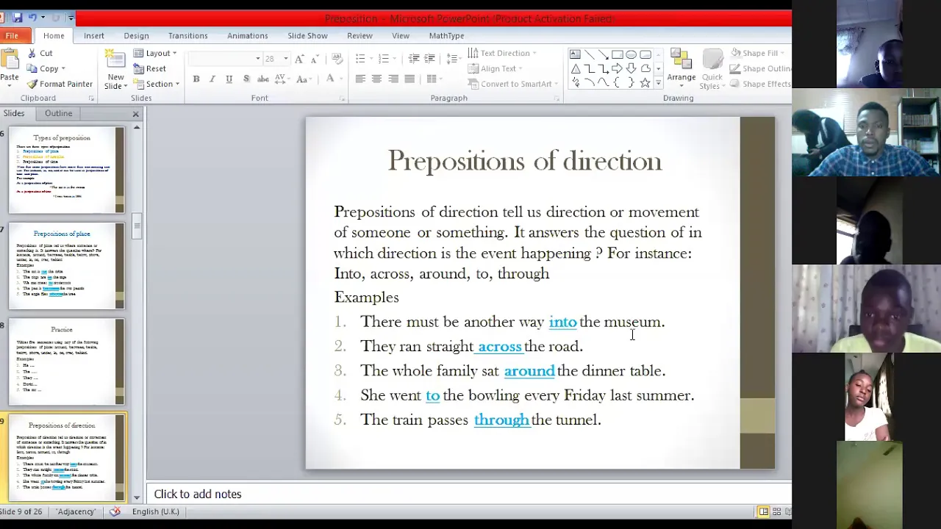This screenshot has height=529, width=941.
Task: Cut the selection to clipboard
Action: pos(40,53)
